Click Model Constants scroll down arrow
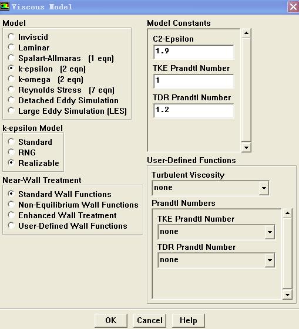The image size is (299, 329). (x=246, y=147)
